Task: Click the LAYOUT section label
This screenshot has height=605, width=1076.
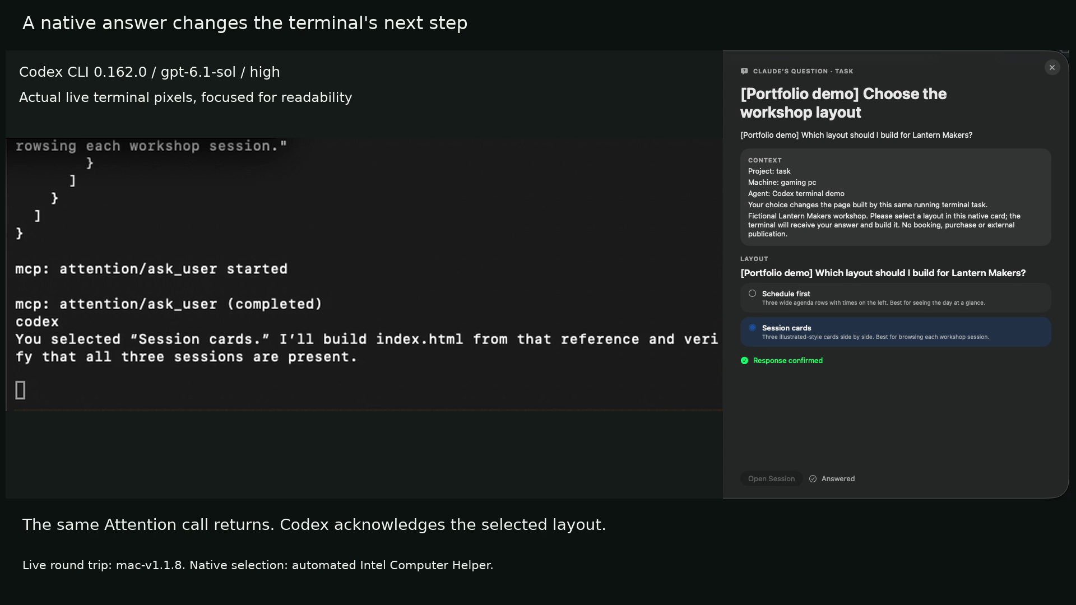Action: (754, 259)
